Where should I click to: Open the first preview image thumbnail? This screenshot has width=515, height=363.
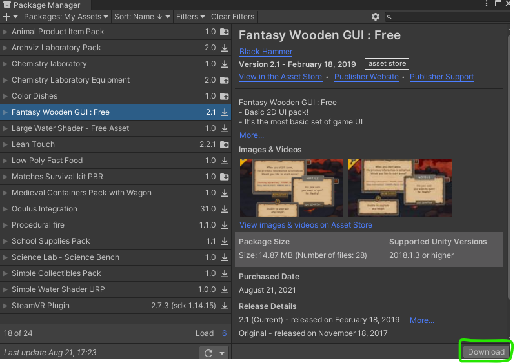292,188
